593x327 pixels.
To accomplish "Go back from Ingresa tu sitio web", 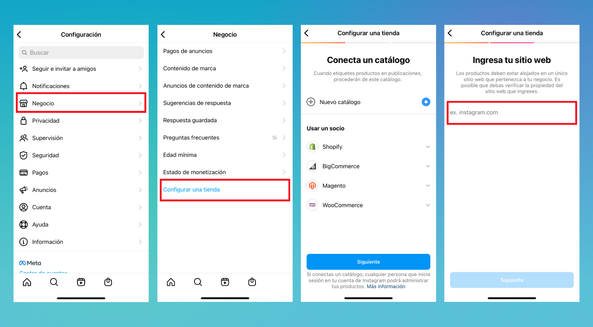I will coord(450,33).
